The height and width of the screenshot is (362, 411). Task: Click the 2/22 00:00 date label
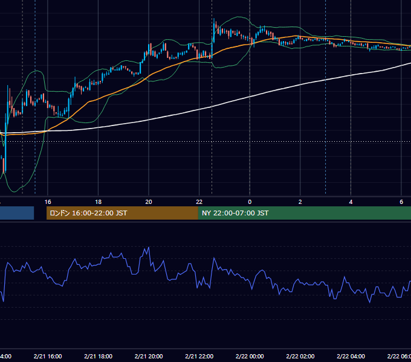click(250, 356)
